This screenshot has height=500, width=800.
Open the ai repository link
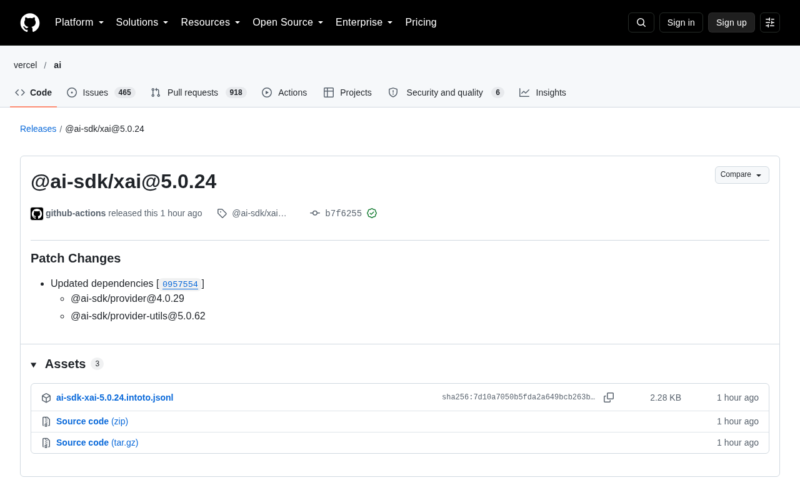pyautogui.click(x=57, y=65)
